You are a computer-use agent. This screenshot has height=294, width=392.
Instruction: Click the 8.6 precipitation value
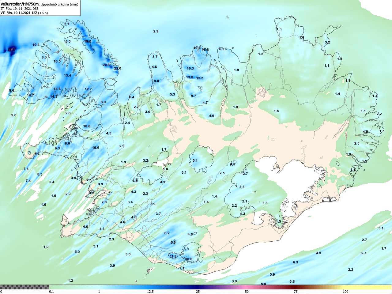pyautogui.click(x=67, y=143)
